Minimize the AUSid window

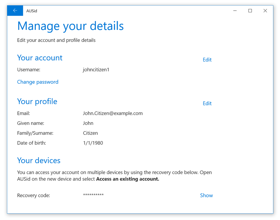(235, 10)
